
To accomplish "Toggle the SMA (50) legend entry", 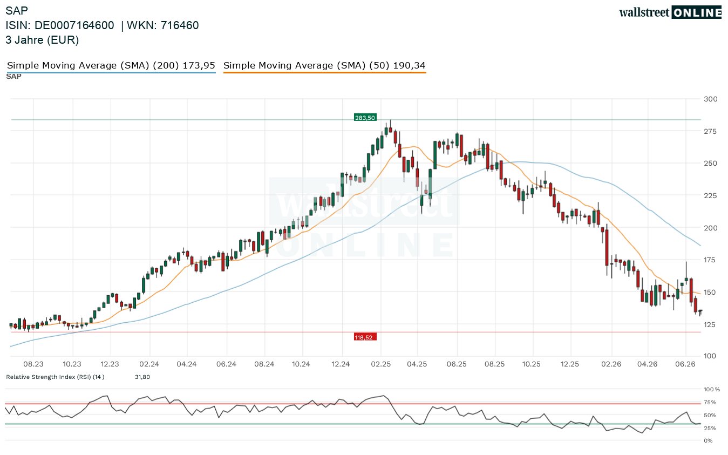I will point(324,66).
